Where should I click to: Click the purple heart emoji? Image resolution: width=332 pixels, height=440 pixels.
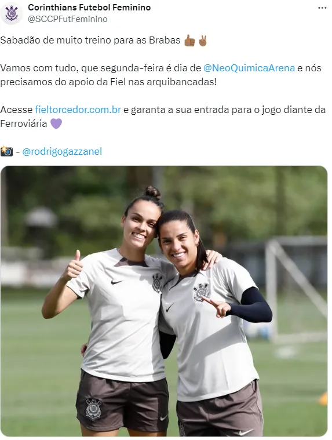tap(56, 123)
